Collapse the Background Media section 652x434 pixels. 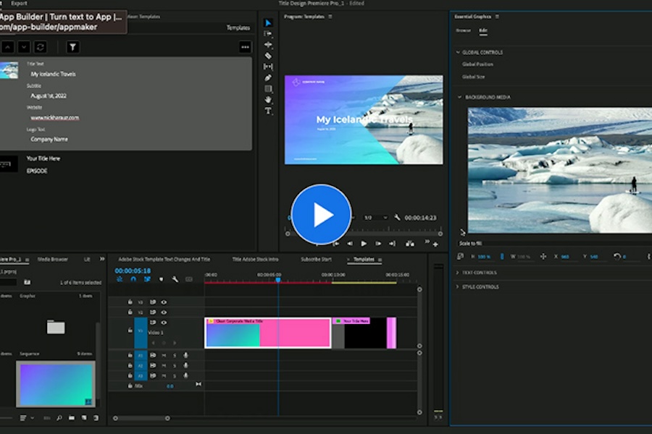(x=459, y=97)
